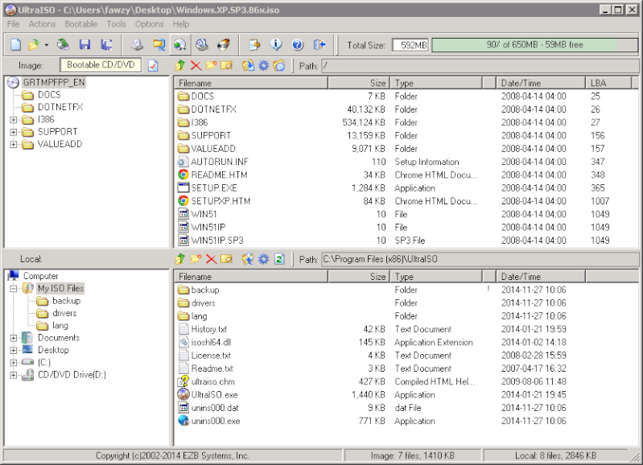Click the 90% of 650MB capacity bar
The width and height of the screenshot is (643, 465).
[534, 45]
